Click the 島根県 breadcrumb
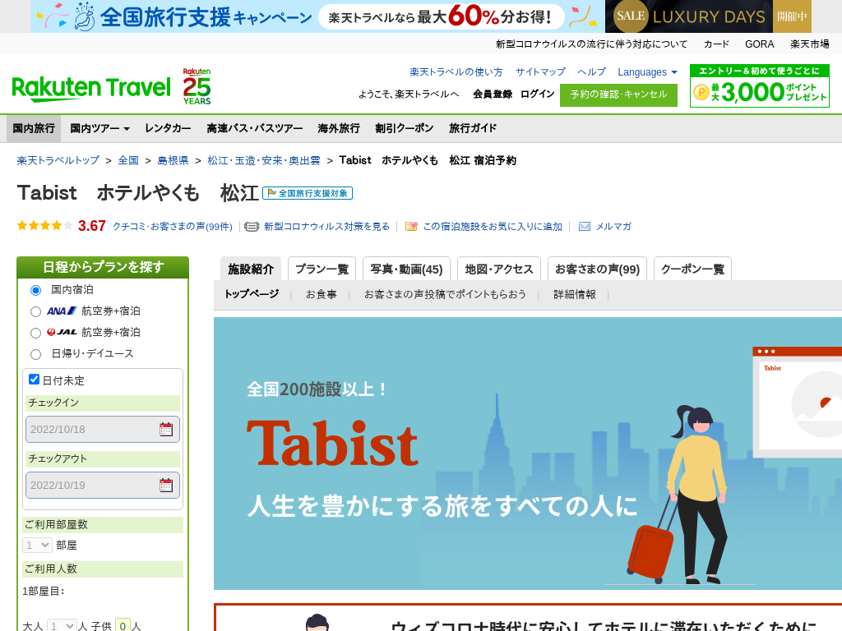The width and height of the screenshot is (842, 631). 173,160
